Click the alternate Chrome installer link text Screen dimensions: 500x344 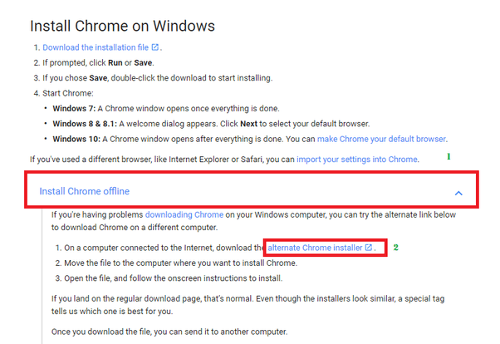[315, 248]
